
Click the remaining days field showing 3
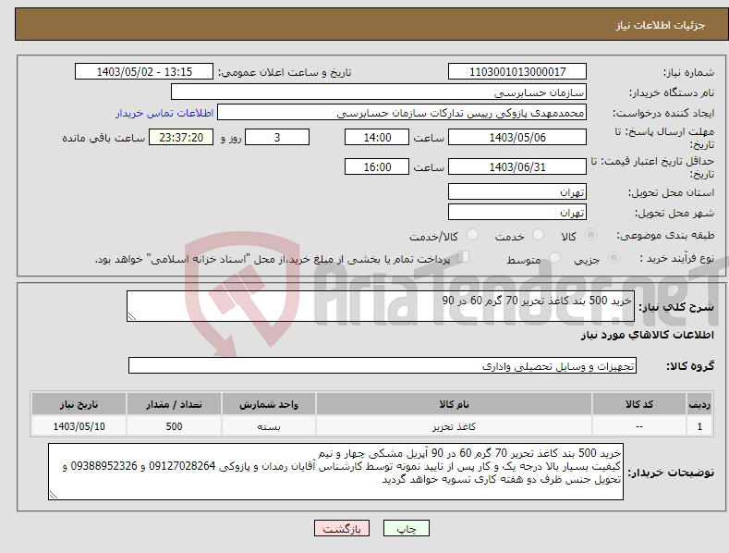(277, 137)
